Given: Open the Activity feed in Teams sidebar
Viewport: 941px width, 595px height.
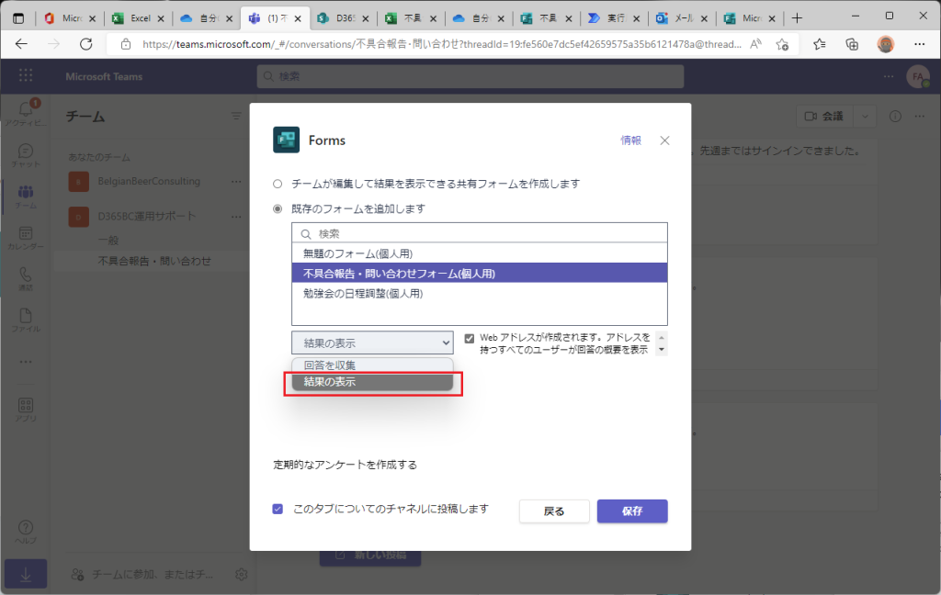Looking at the screenshot, I should tap(25, 112).
